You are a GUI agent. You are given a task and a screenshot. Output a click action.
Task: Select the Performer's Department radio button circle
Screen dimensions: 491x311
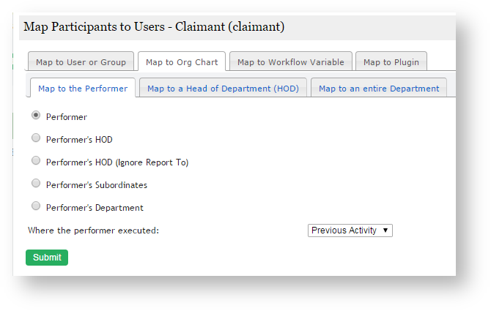click(36, 206)
